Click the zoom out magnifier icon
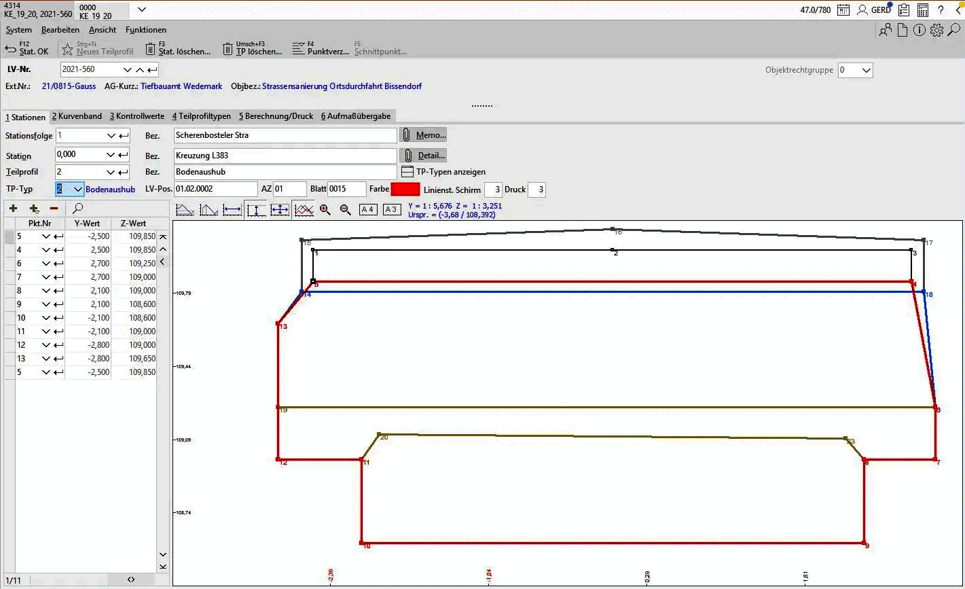 [345, 210]
